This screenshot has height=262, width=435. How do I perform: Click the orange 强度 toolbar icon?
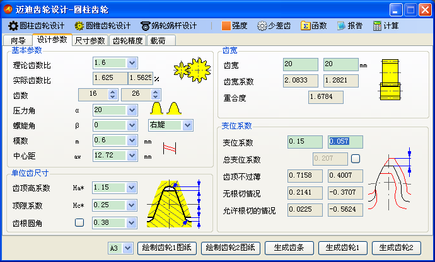point(226,26)
